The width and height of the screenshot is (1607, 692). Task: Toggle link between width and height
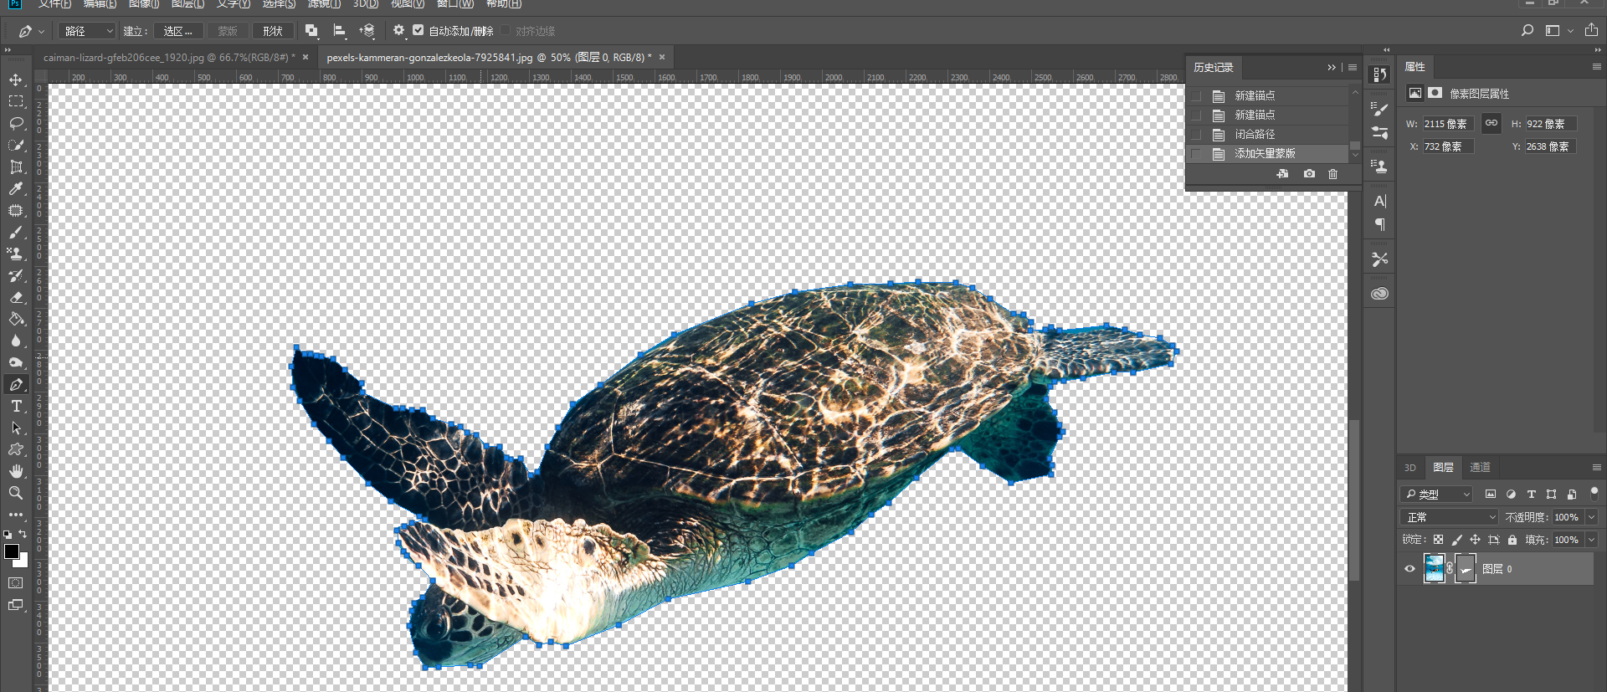(x=1491, y=123)
